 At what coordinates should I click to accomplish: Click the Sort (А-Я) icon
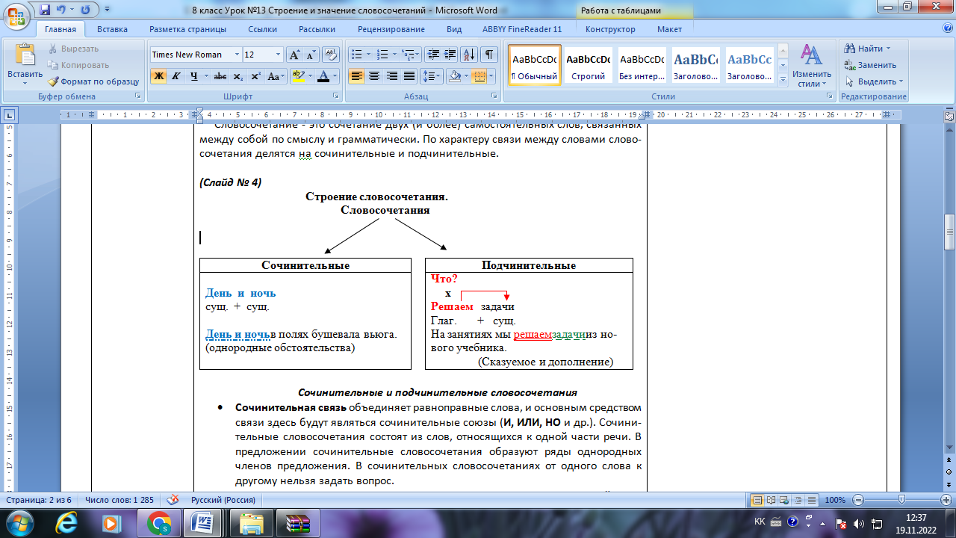[x=469, y=55]
